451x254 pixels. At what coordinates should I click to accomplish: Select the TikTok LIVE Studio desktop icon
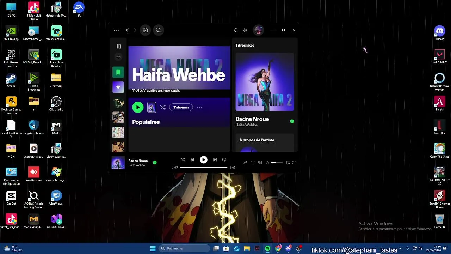(x=34, y=11)
